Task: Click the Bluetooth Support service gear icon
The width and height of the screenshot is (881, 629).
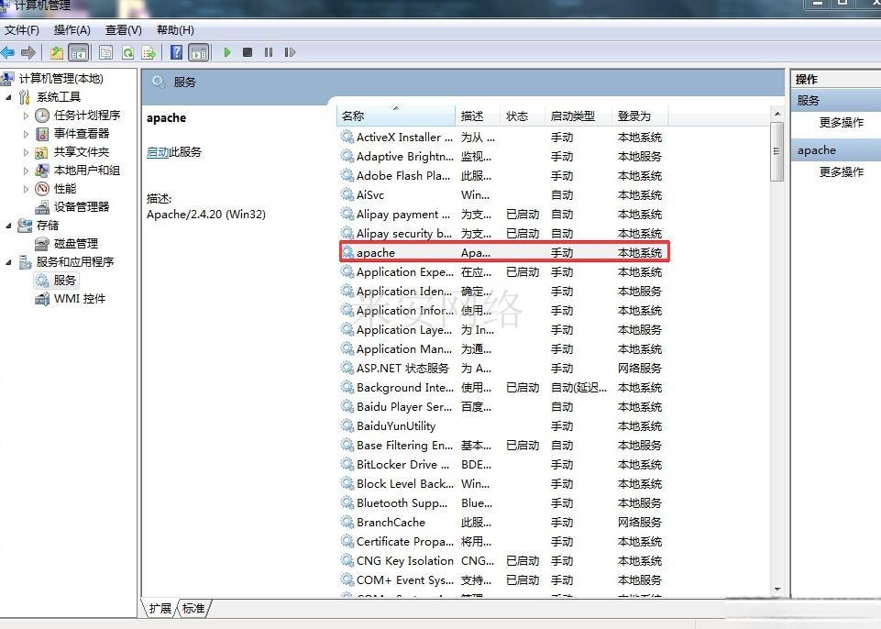Action: tap(347, 502)
